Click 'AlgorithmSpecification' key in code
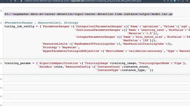 pos(59,63)
